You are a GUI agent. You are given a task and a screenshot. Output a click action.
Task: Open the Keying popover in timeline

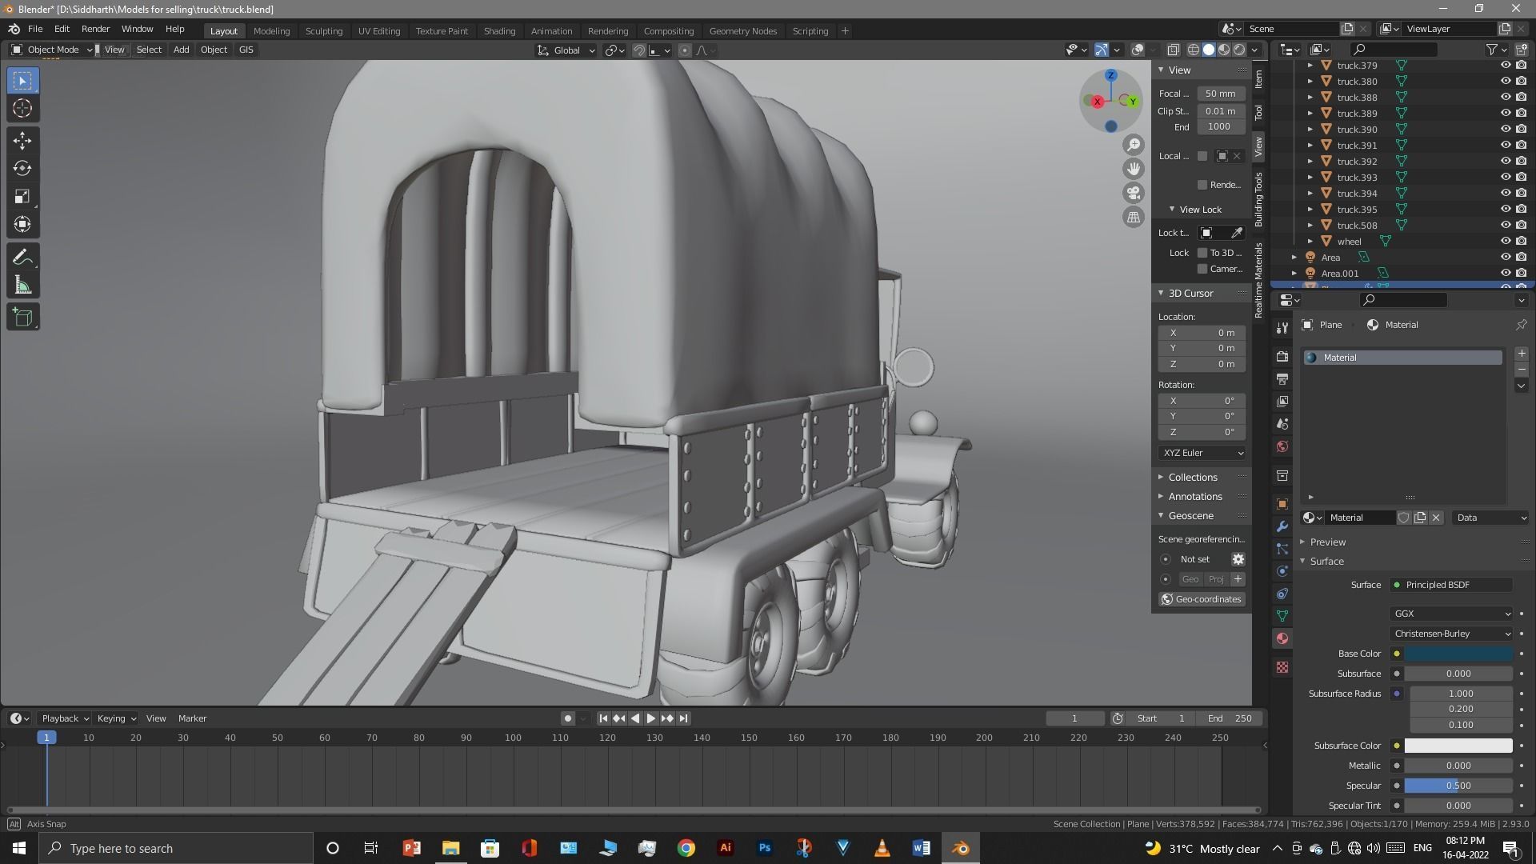[x=116, y=718]
